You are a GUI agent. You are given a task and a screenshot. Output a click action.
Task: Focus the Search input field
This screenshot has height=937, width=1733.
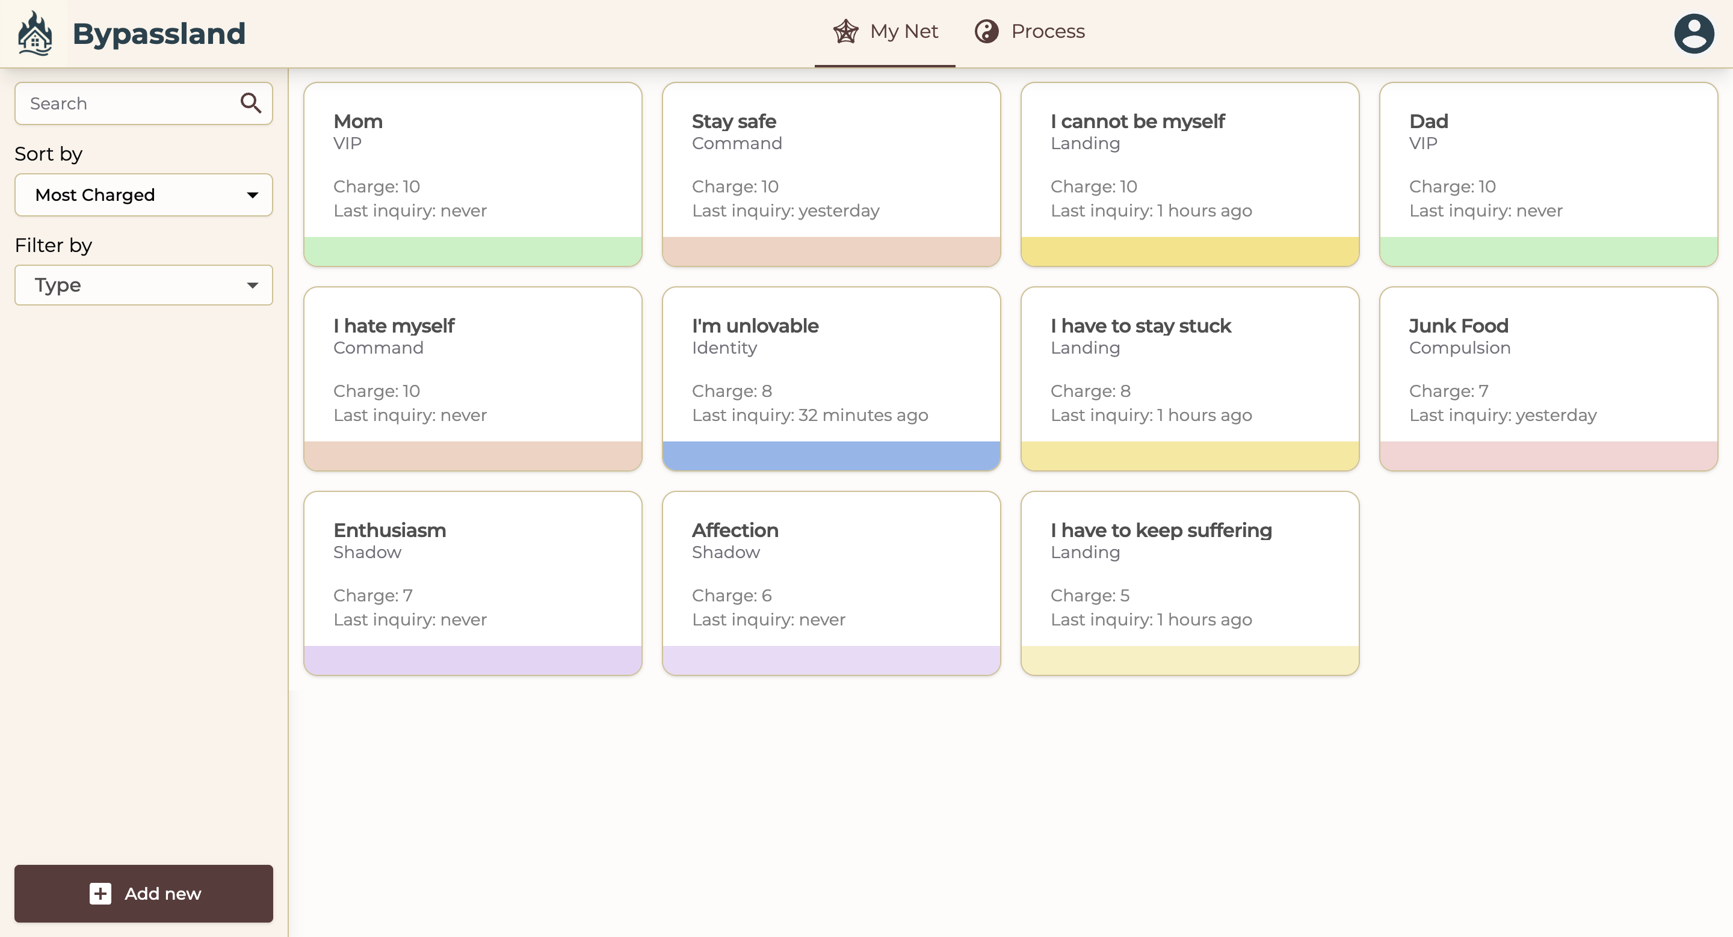click(x=128, y=103)
